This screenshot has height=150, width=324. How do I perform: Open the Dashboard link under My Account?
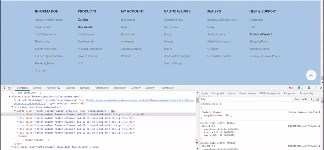(x=128, y=20)
